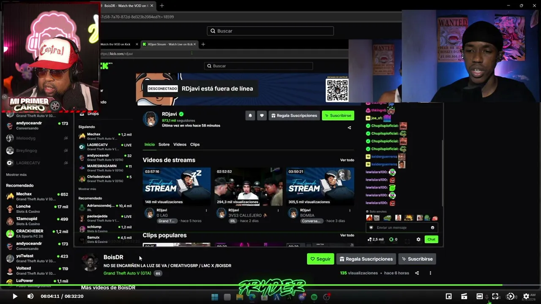Viewport: 541px width, 304px height.
Task: Open Voltexd channel in sidebar
Action: pyautogui.click(x=37, y=271)
